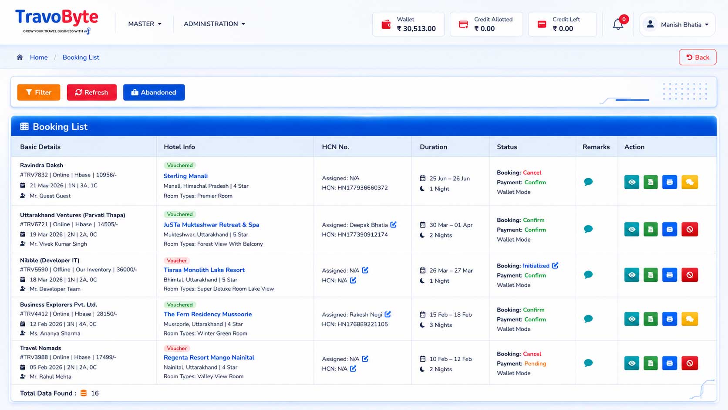This screenshot has width=728, height=410.
Task: Edit assigned user Deepak Bhatia
Action: 394,224
